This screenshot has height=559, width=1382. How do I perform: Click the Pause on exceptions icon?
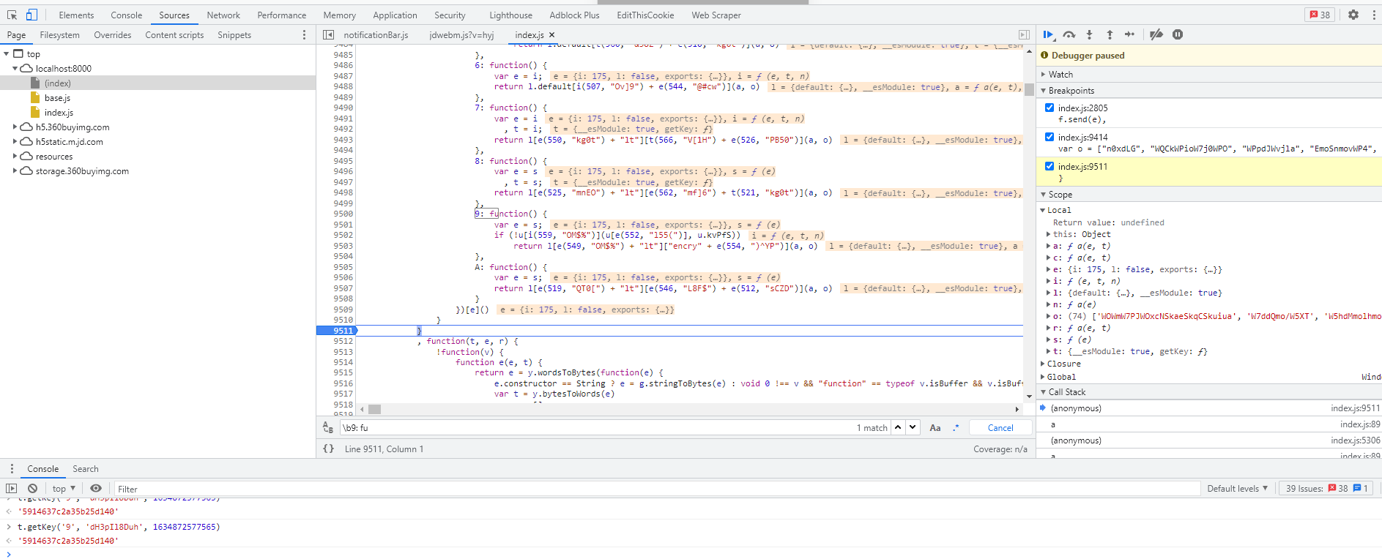point(1178,34)
